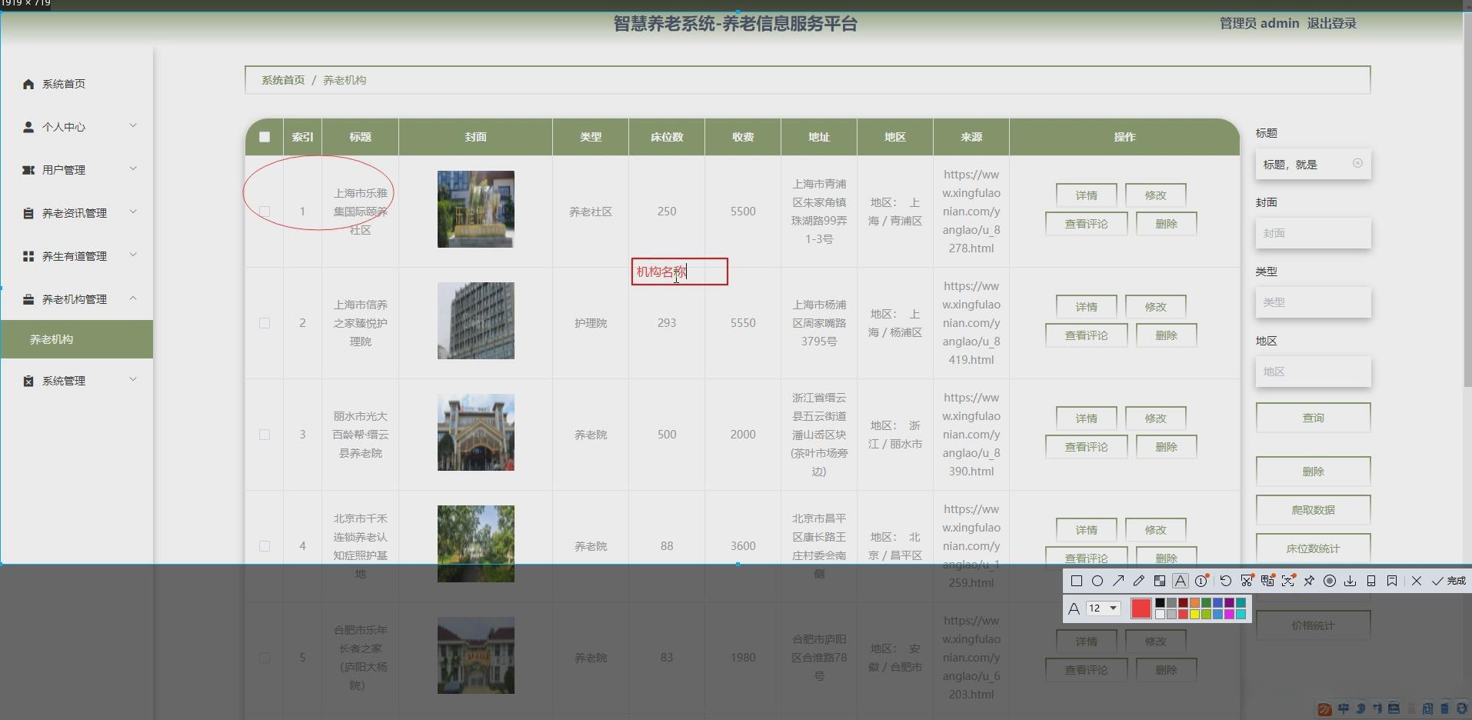Open the font size 12 dropdown
1472x720 pixels.
click(x=1103, y=608)
